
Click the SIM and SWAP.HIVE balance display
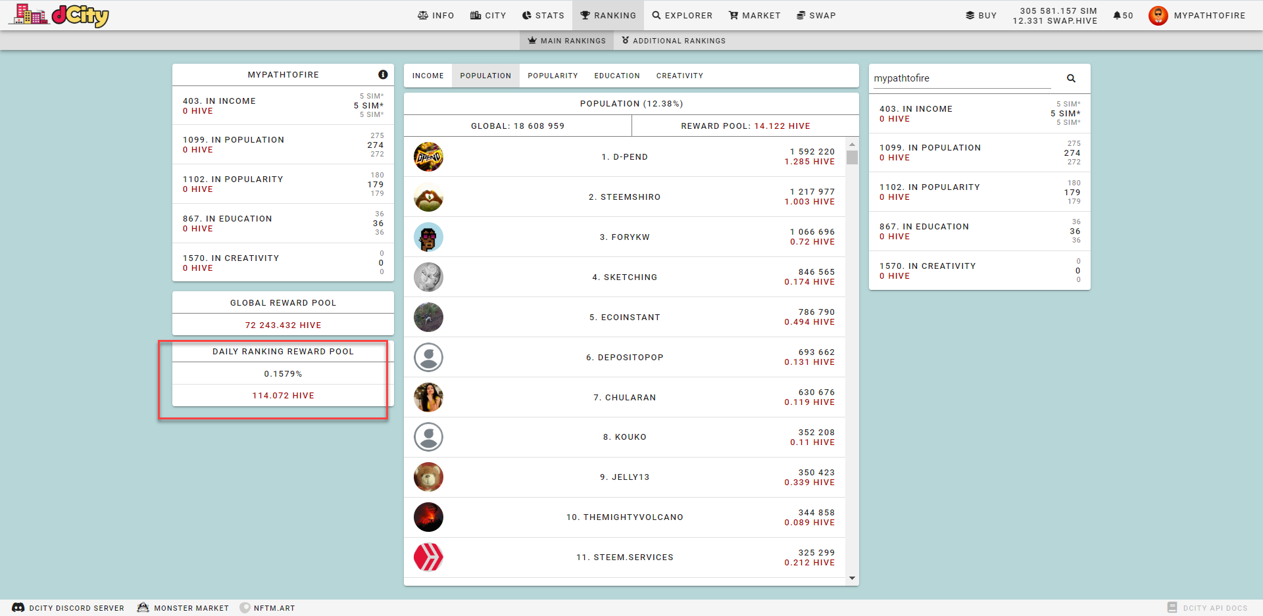[1055, 16]
